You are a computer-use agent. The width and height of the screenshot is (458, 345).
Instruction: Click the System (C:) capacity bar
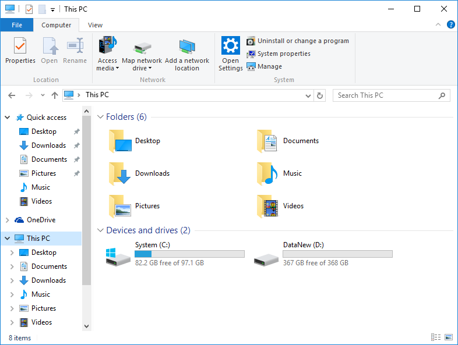189,254
